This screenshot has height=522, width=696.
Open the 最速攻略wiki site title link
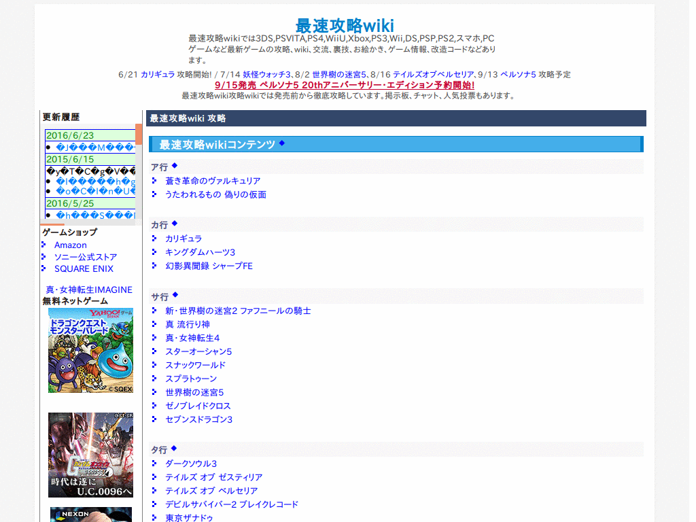pyautogui.click(x=345, y=26)
